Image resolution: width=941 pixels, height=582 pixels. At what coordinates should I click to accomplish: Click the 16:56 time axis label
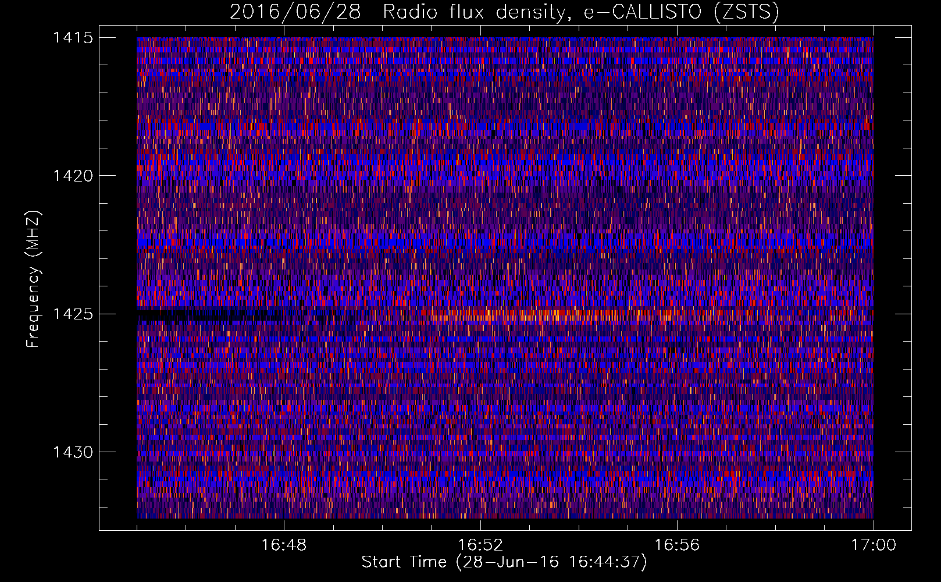pos(677,545)
